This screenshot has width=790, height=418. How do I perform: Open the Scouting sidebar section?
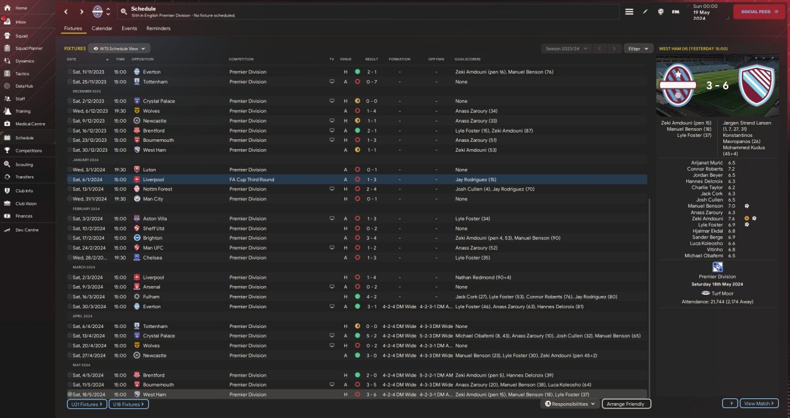(27, 165)
